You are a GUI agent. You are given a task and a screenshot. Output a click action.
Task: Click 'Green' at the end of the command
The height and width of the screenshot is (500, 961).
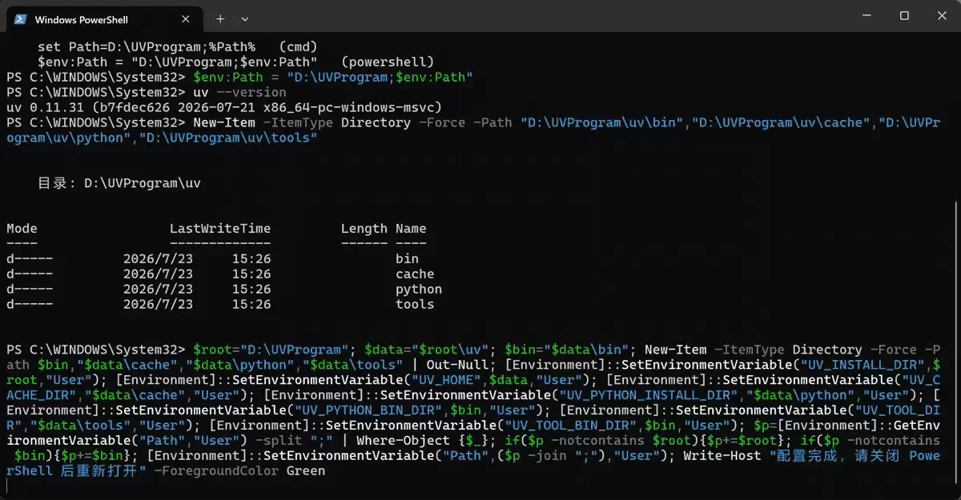pyautogui.click(x=306, y=471)
